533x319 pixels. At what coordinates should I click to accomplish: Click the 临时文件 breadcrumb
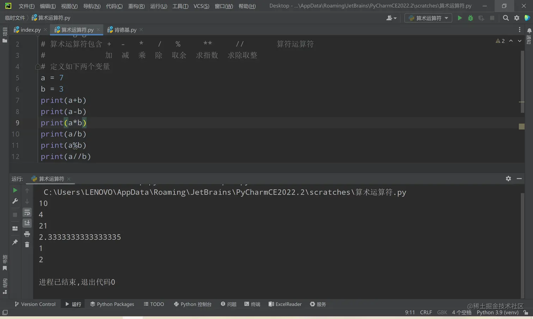click(15, 18)
